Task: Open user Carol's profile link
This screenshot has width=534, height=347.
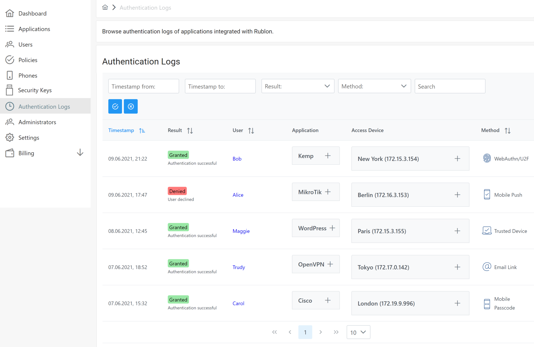Action: click(238, 303)
